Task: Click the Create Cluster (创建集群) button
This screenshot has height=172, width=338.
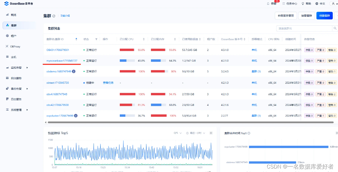Action: click(325, 16)
